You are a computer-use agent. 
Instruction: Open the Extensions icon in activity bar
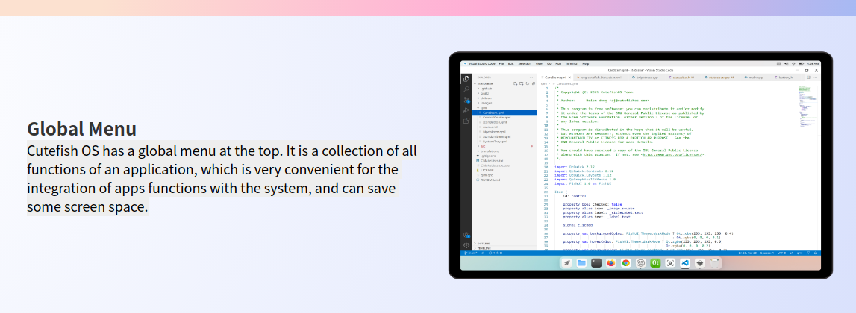click(x=466, y=121)
